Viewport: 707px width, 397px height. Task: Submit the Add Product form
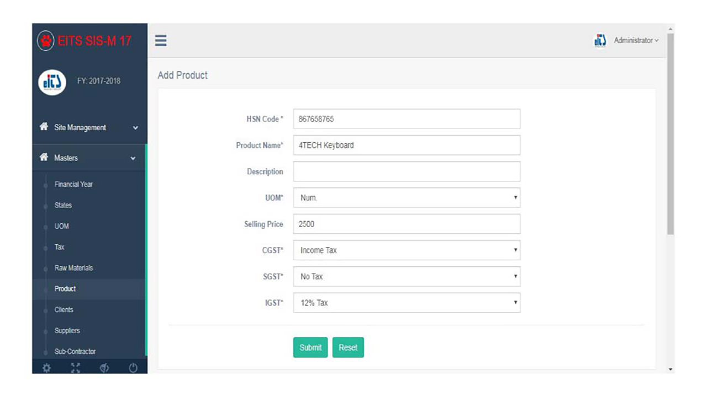[x=310, y=347]
